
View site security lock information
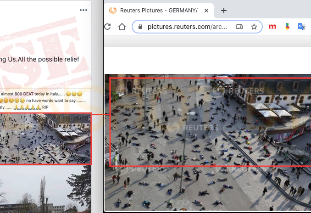(x=140, y=27)
